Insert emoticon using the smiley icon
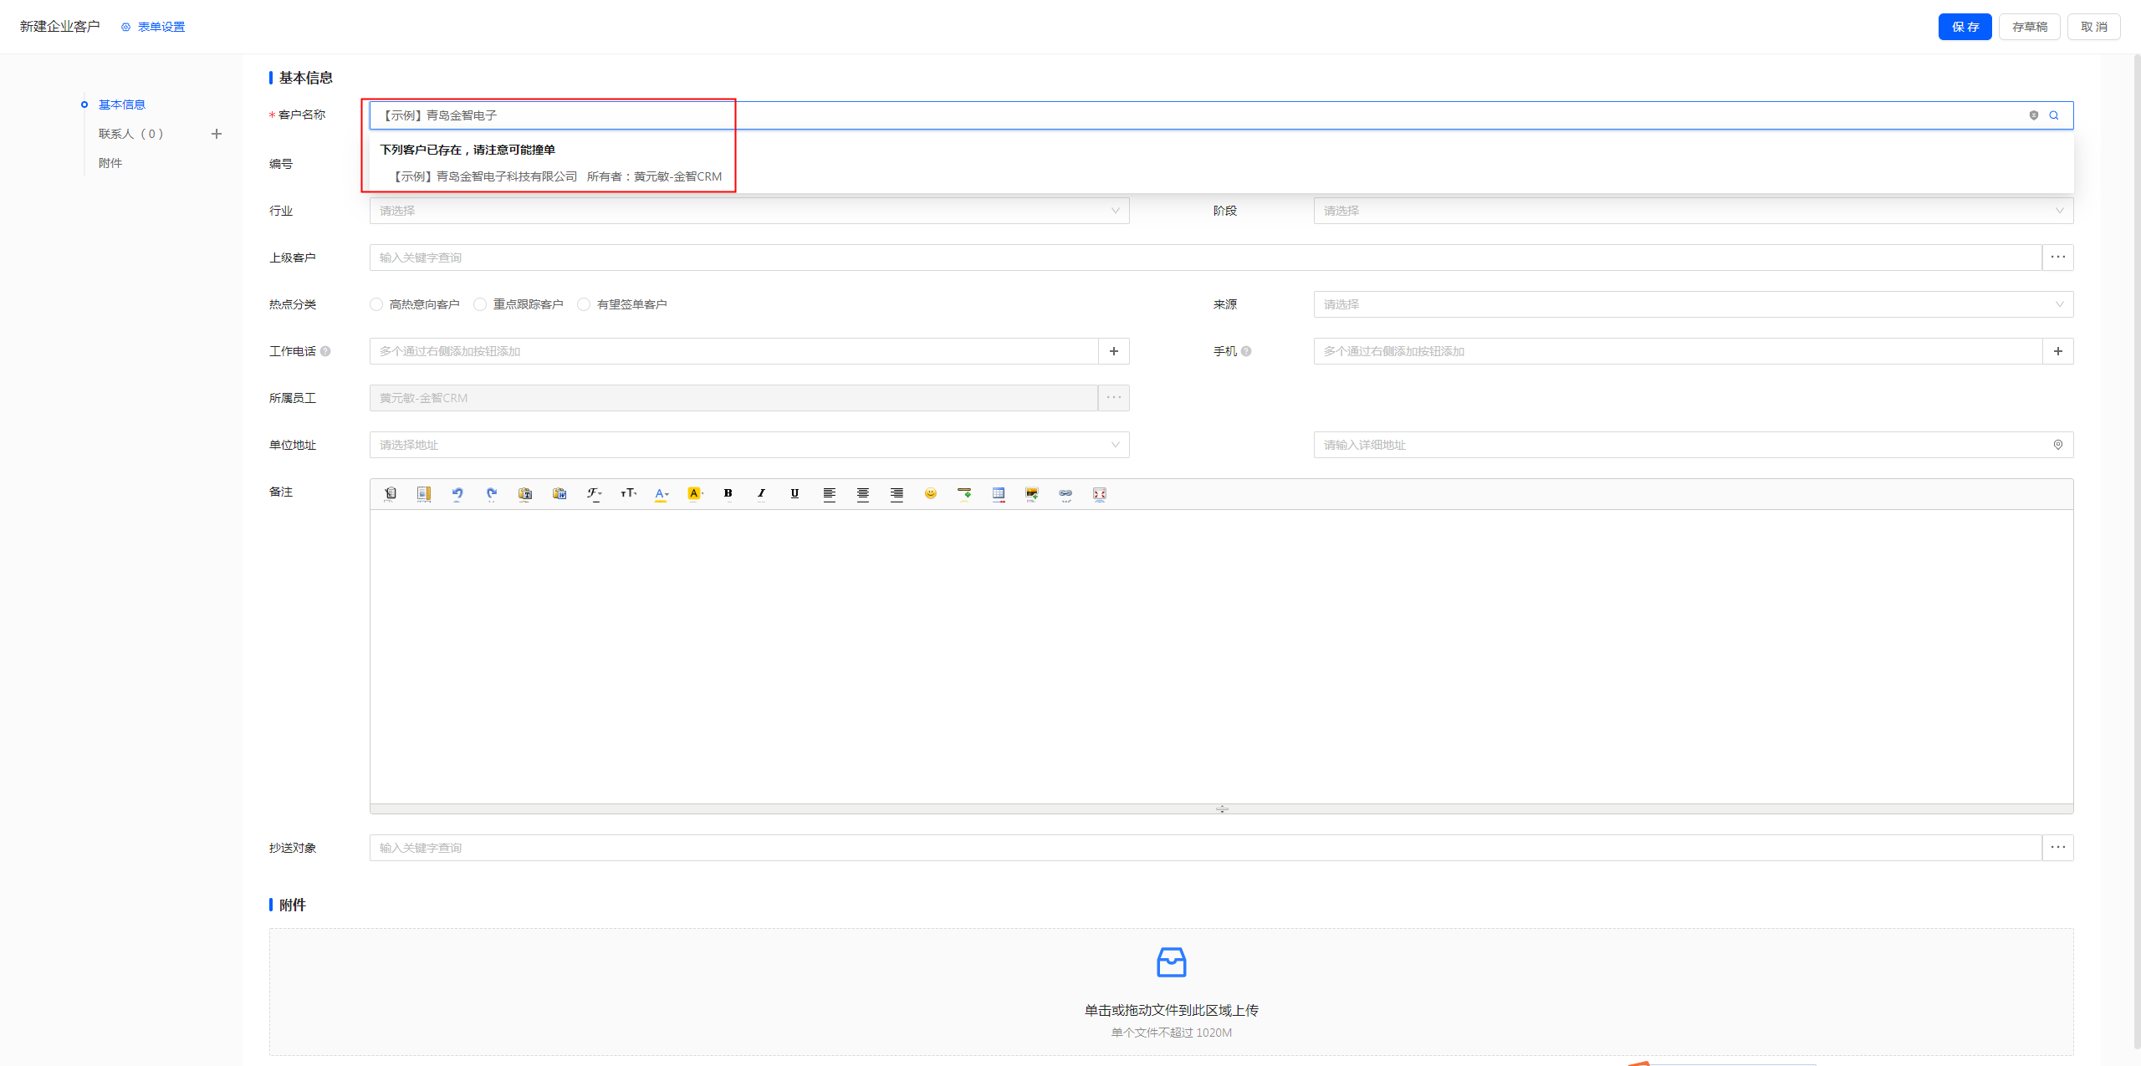 tap(930, 493)
